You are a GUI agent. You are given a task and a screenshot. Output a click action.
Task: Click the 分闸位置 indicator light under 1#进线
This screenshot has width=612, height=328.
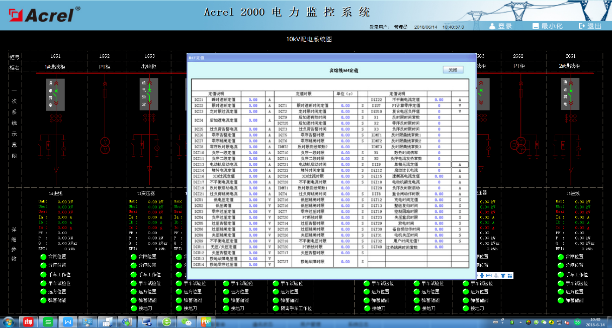click(x=43, y=265)
